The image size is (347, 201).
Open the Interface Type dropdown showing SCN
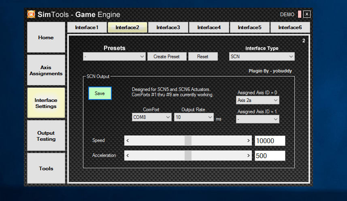(x=262, y=57)
